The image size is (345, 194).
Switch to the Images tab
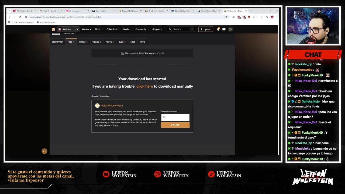[83, 42]
